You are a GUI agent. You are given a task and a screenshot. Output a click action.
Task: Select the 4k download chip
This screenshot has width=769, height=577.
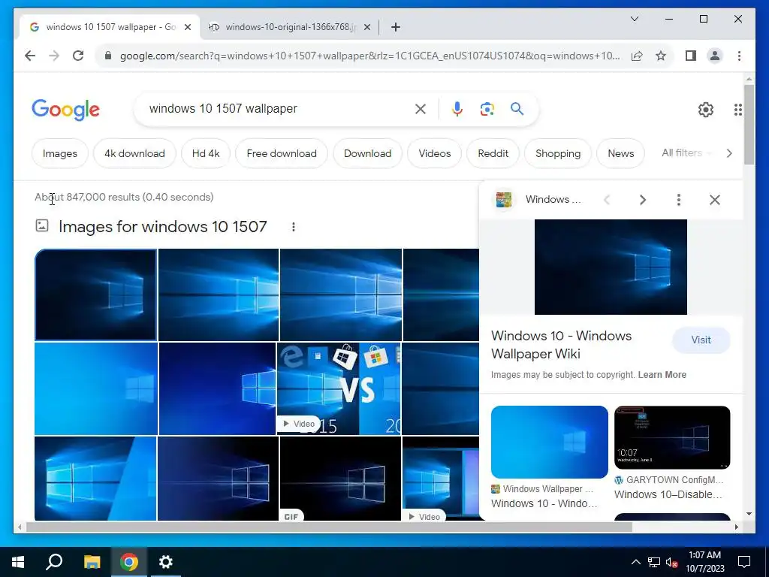click(x=134, y=153)
